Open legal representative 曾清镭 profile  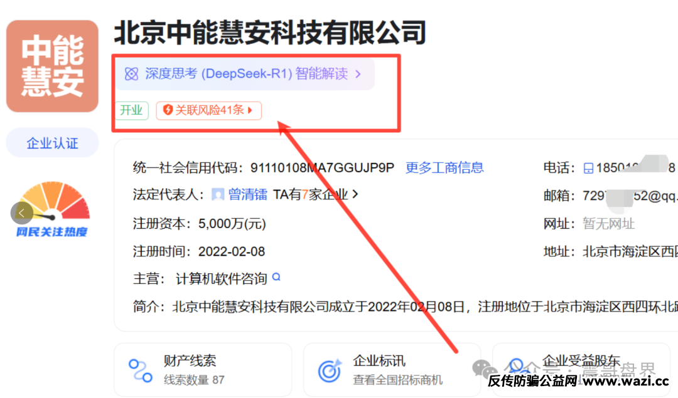pos(248,195)
